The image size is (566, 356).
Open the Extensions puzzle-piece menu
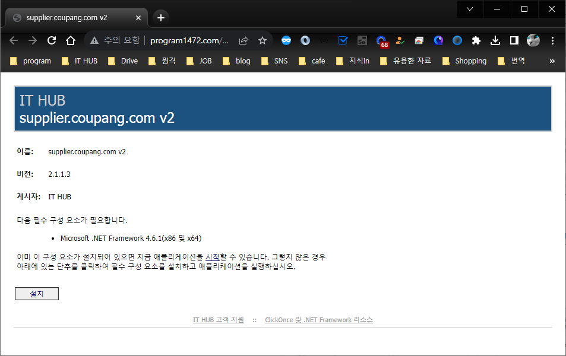pos(476,41)
